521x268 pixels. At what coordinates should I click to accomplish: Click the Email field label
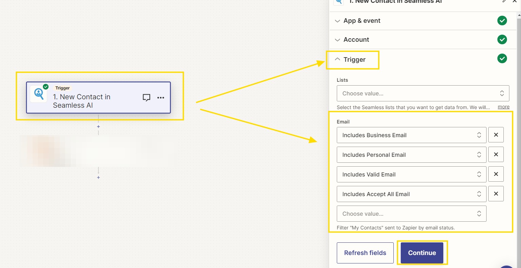click(343, 122)
